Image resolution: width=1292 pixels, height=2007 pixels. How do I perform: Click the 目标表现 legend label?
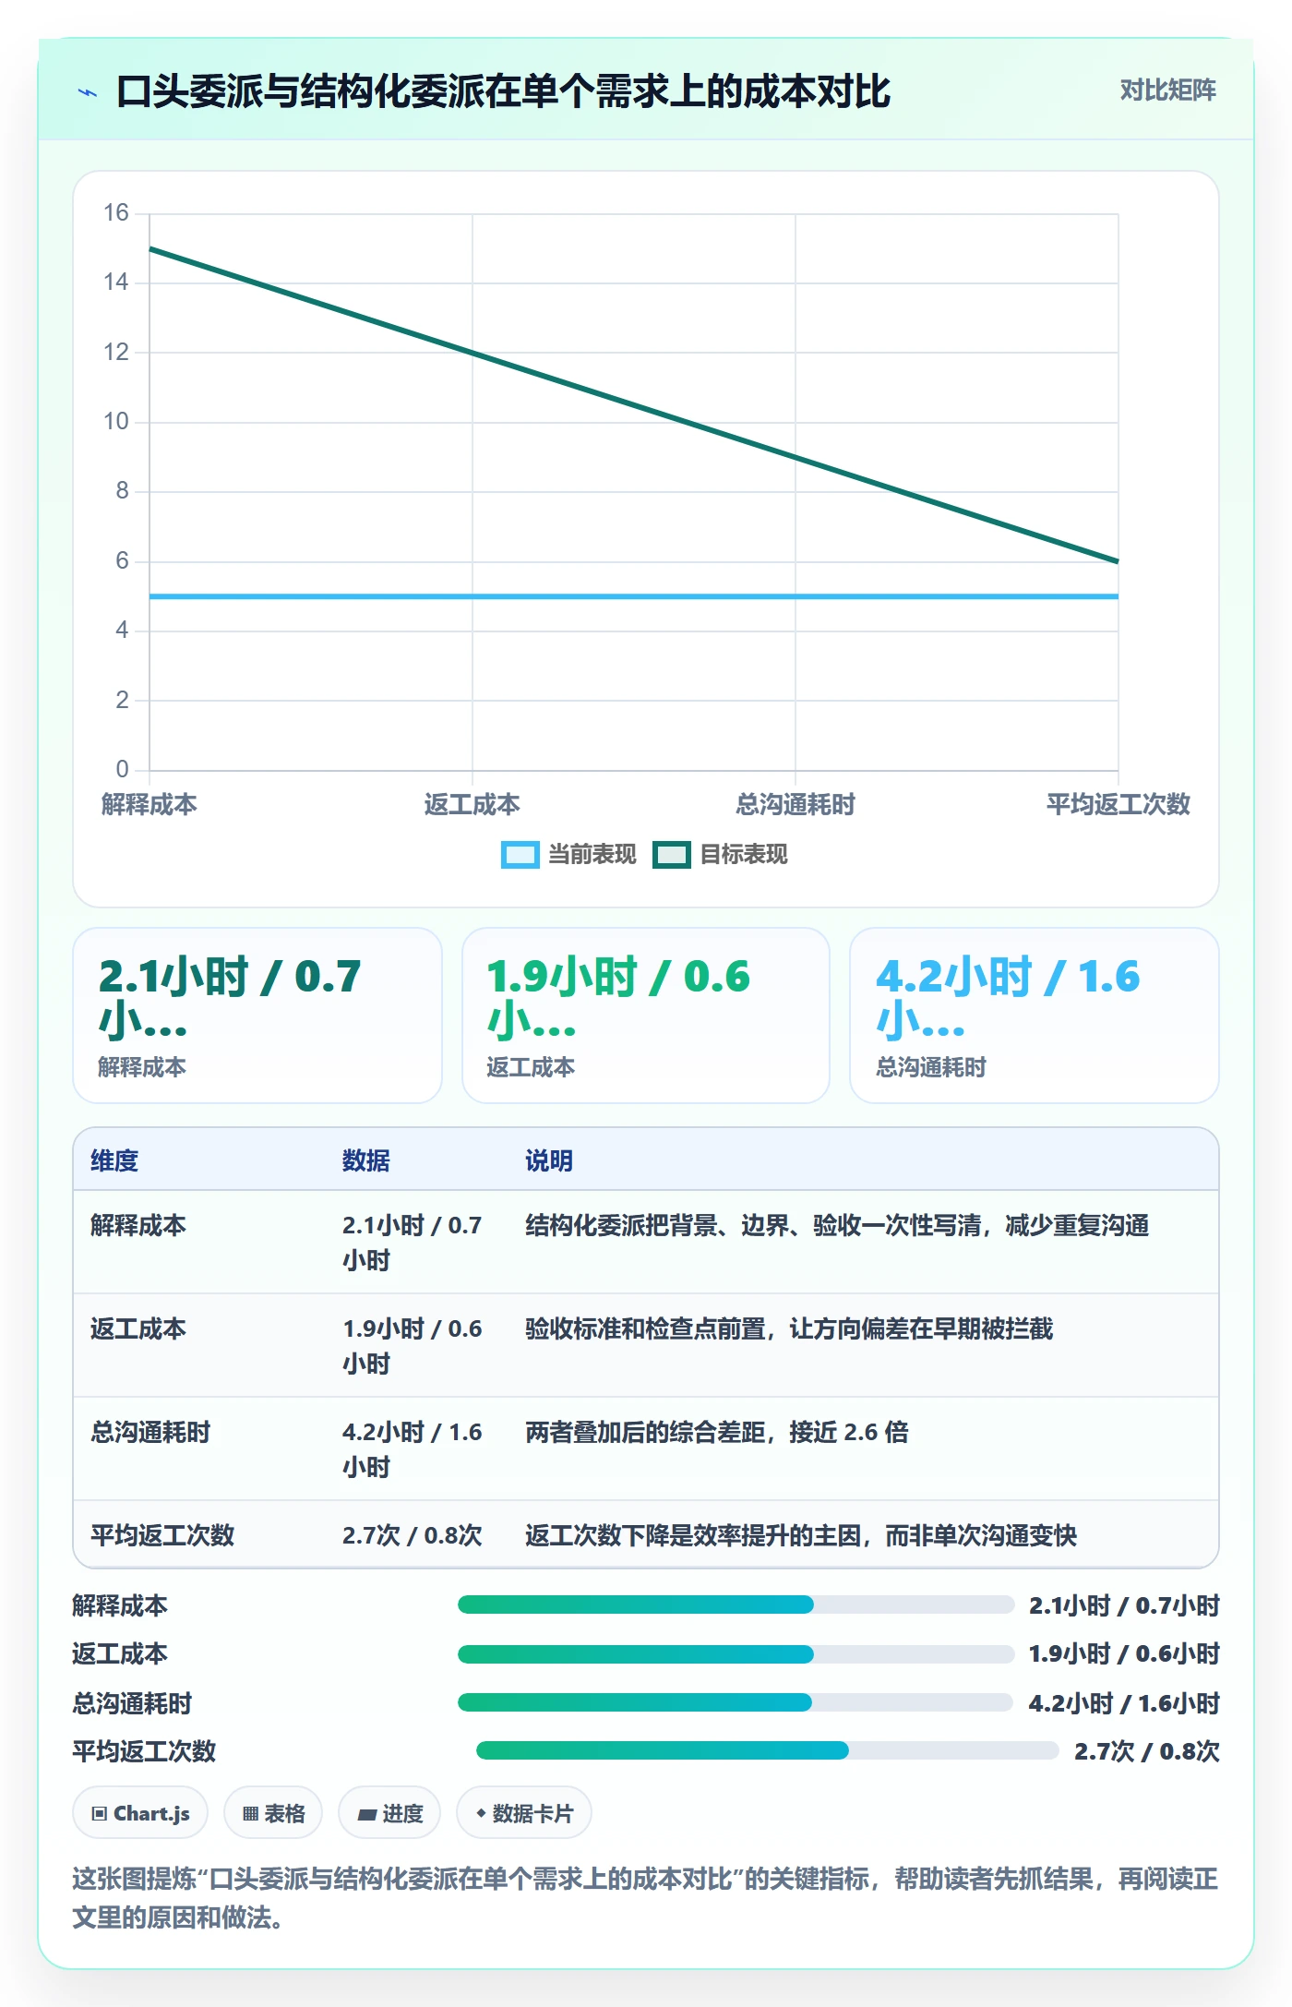pos(744,855)
